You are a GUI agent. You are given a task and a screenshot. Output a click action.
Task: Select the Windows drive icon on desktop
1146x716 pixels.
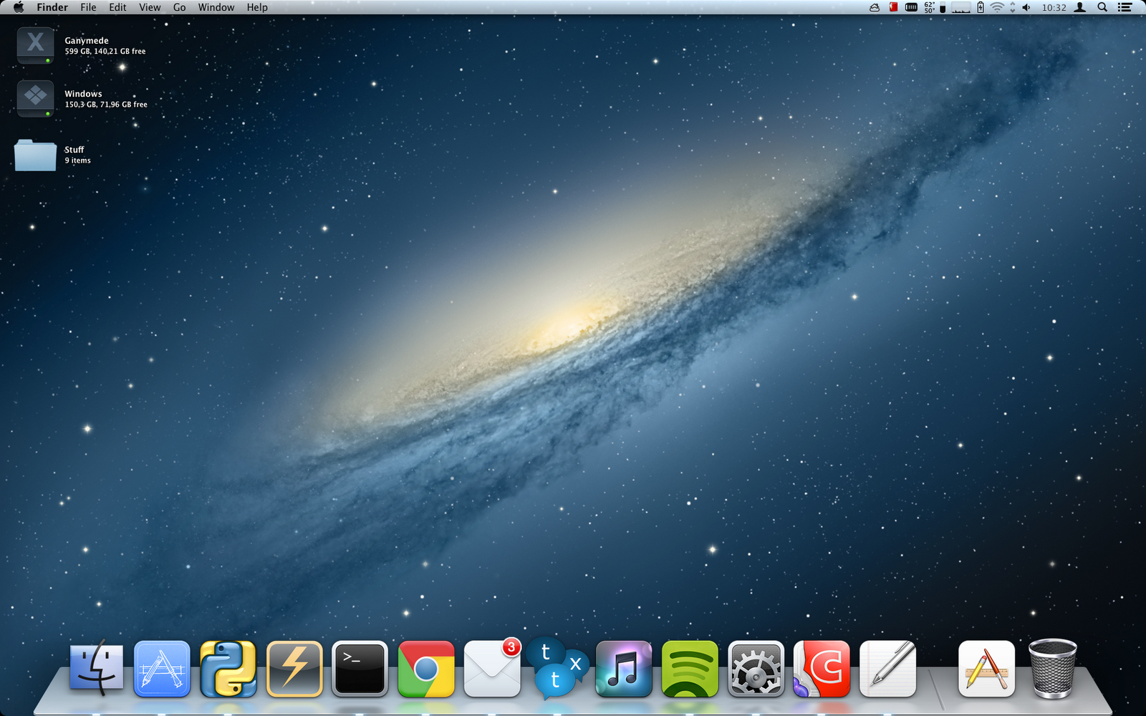point(35,98)
